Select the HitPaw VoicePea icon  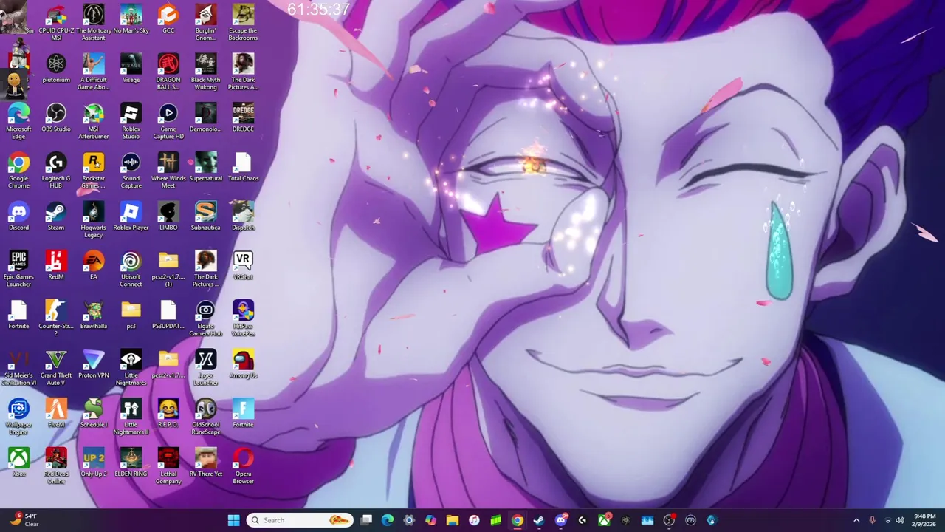[243, 318]
